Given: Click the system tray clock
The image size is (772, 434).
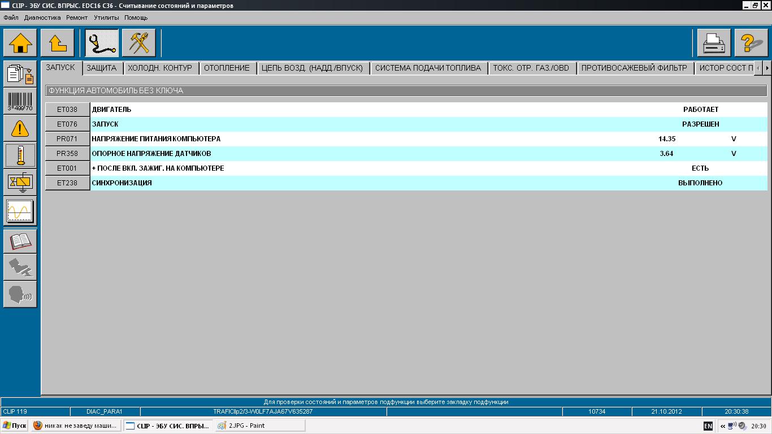Looking at the screenshot, I should point(759,426).
